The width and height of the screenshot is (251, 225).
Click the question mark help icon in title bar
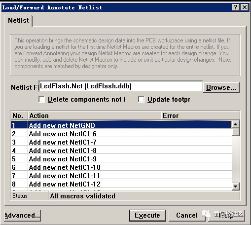(235, 7)
